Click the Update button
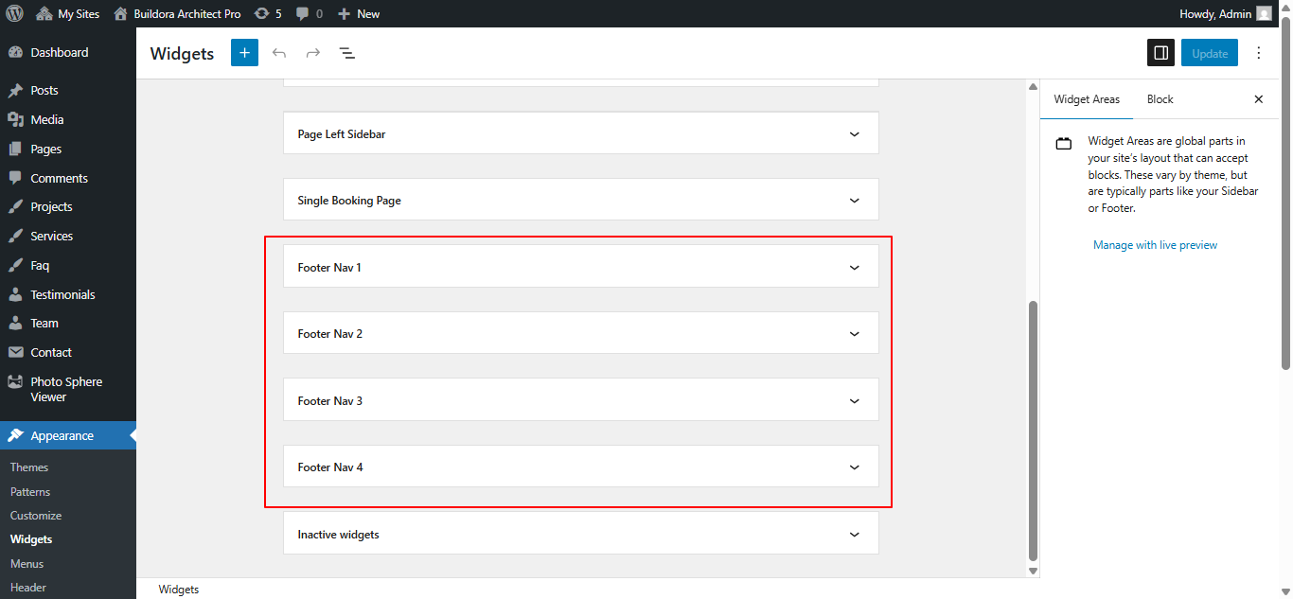Image resolution: width=1293 pixels, height=599 pixels. coord(1209,53)
